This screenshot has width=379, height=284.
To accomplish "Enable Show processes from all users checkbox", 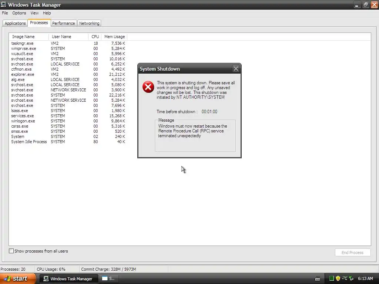I will [11, 251].
